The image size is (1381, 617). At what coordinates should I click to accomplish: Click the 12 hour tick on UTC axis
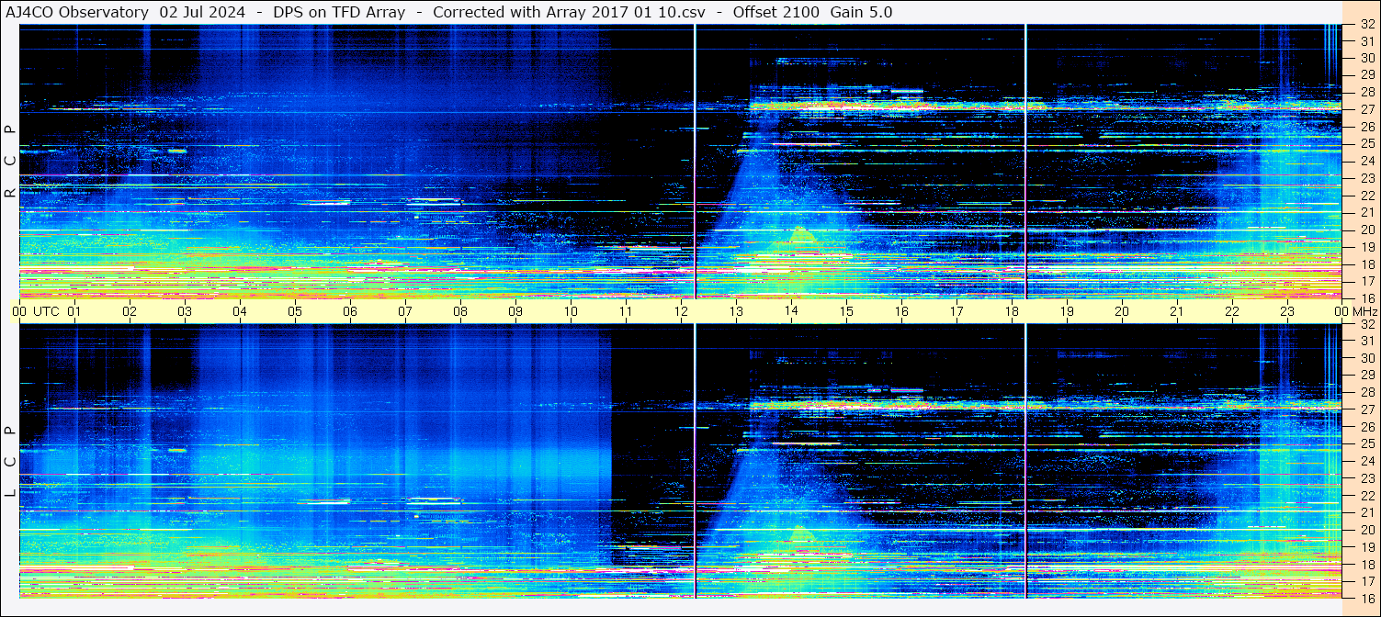click(x=681, y=311)
